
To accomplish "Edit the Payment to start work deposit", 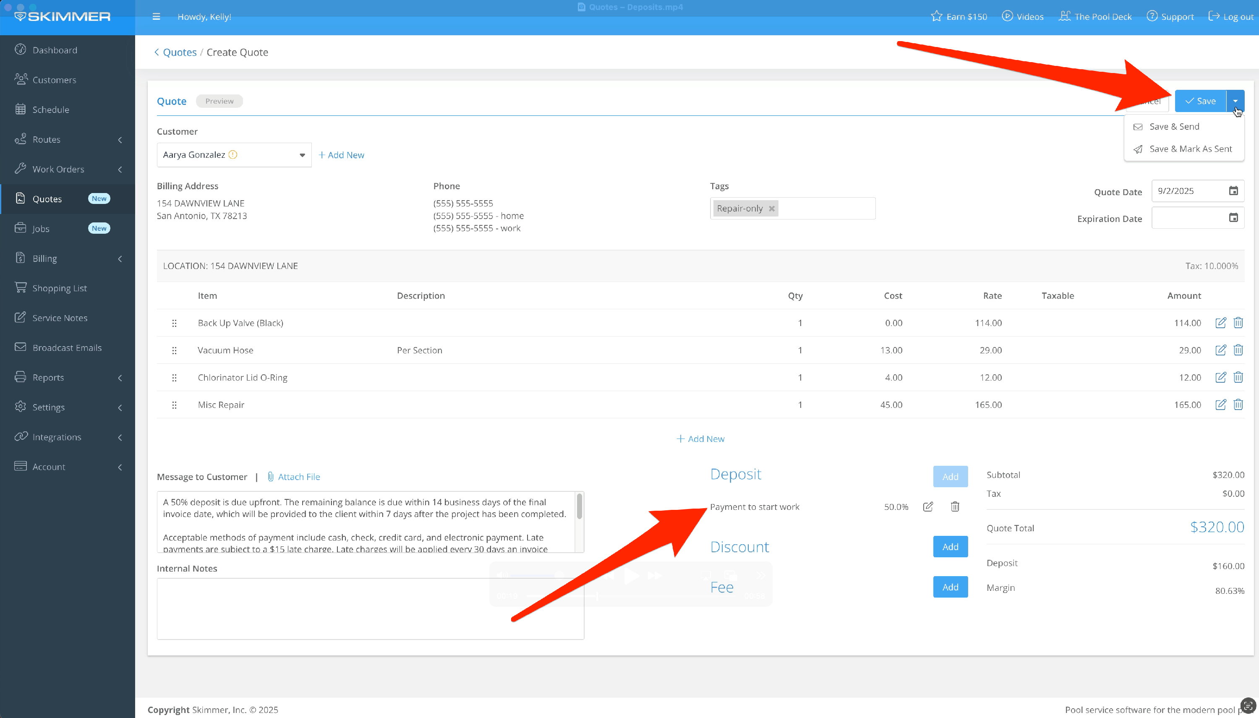I will [x=927, y=507].
